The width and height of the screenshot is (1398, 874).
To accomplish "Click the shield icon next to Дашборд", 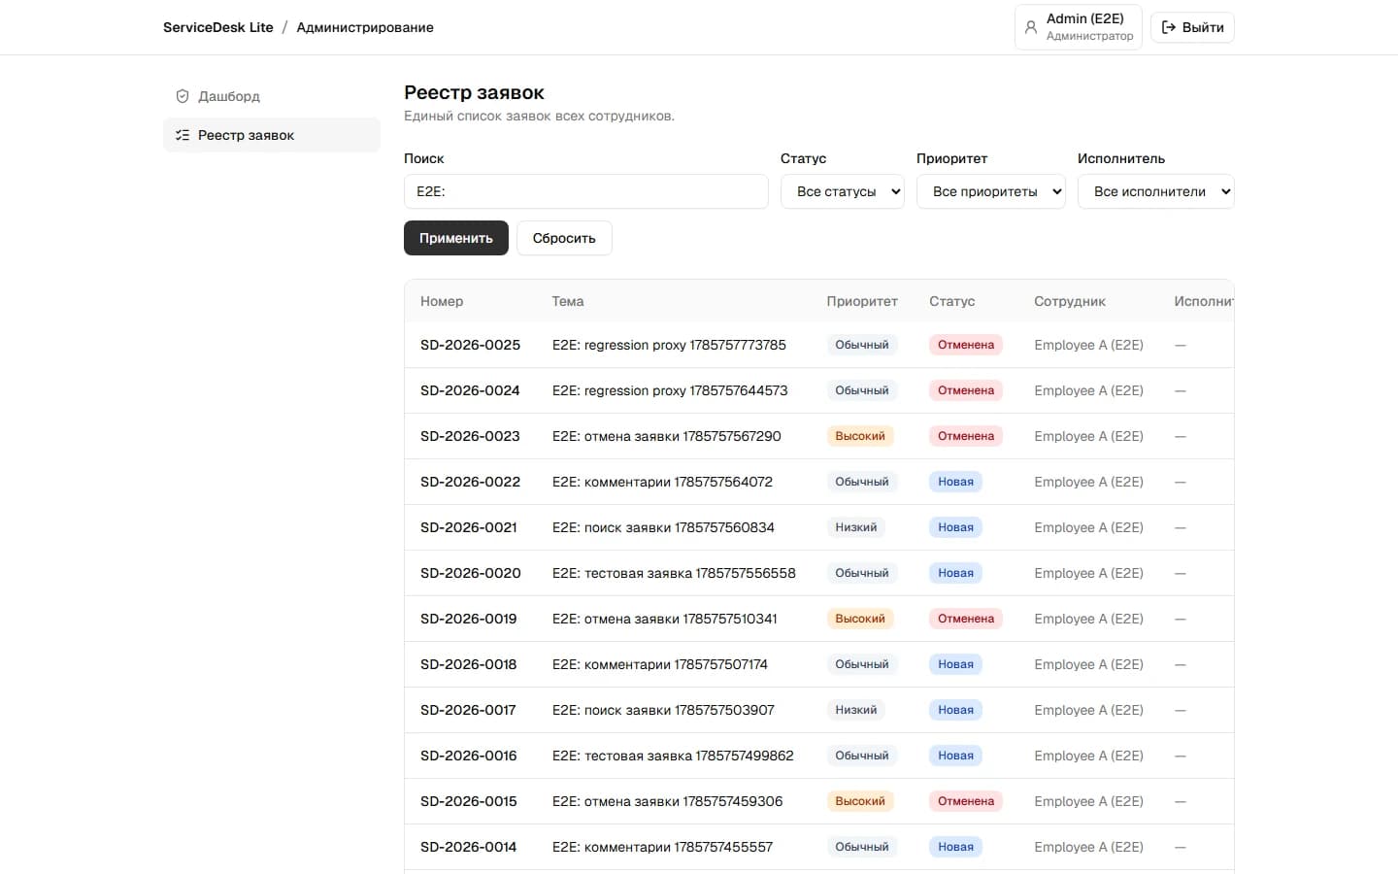I will coord(183,96).
